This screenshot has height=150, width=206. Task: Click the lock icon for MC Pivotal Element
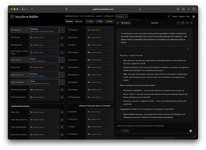[62, 90]
